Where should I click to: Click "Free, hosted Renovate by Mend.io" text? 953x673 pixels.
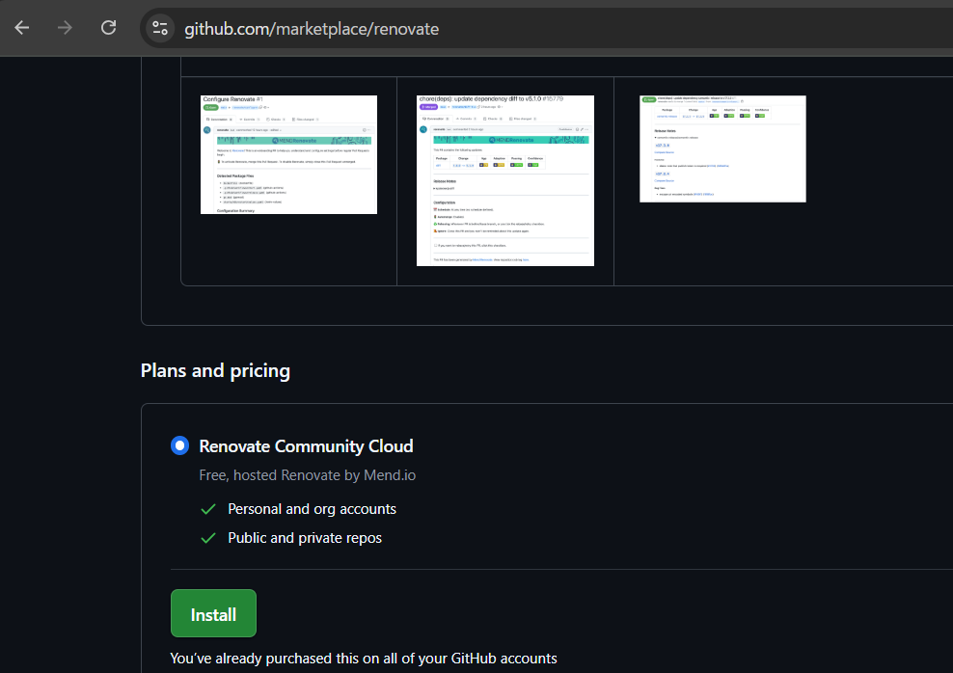(x=308, y=475)
